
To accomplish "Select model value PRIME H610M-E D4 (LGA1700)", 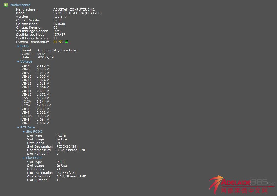I will pyautogui.click(x=77, y=13).
